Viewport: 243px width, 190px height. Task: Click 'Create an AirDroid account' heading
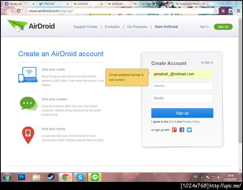pyautogui.click(x=61, y=54)
